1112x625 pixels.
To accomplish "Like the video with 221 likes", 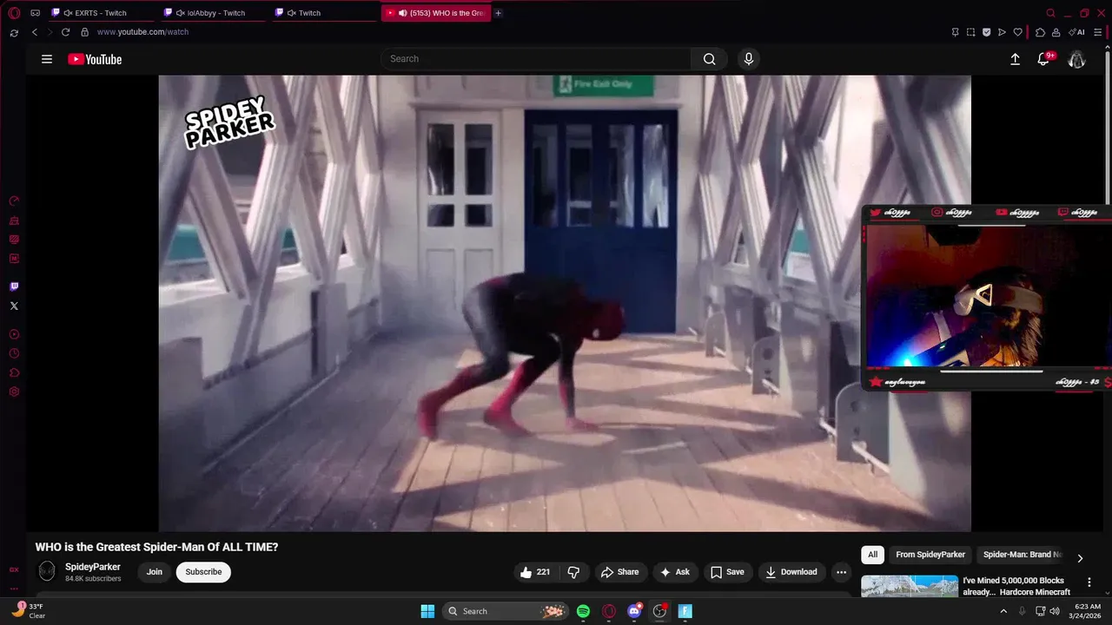I will 534,572.
